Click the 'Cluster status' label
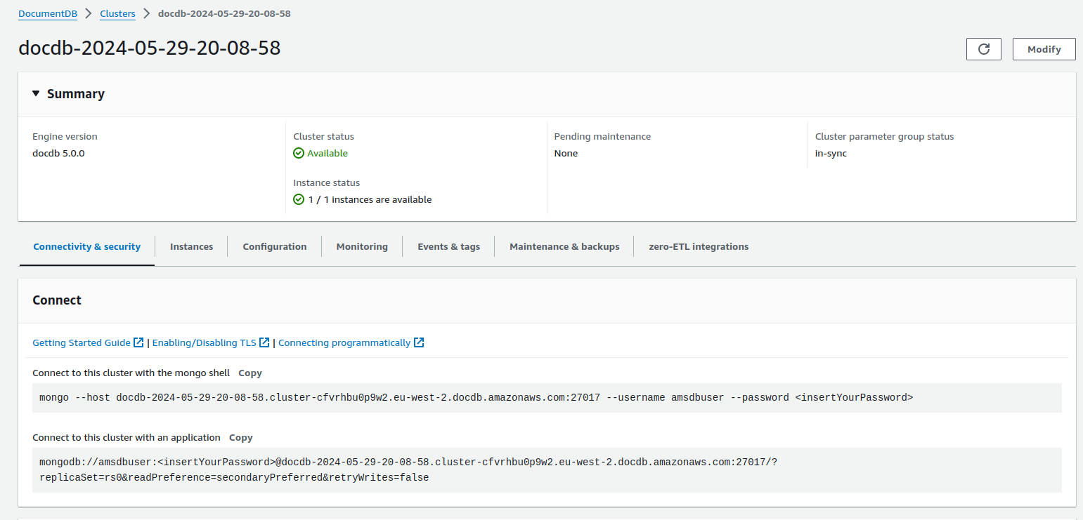Viewport: 1083px width, 520px height. coord(323,136)
